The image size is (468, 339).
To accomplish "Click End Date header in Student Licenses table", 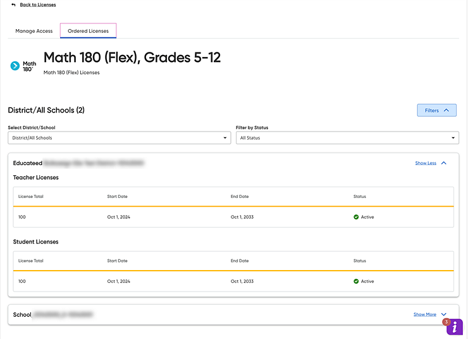I will point(240,261).
